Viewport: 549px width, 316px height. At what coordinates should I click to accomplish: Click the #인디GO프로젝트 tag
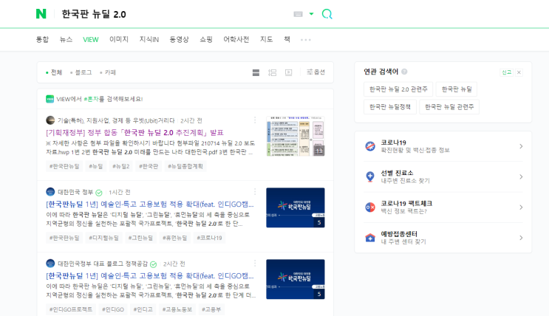point(71,309)
